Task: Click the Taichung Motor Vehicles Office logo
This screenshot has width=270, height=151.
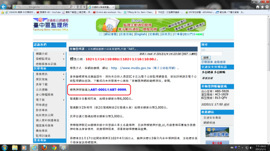Action: tap(51, 24)
